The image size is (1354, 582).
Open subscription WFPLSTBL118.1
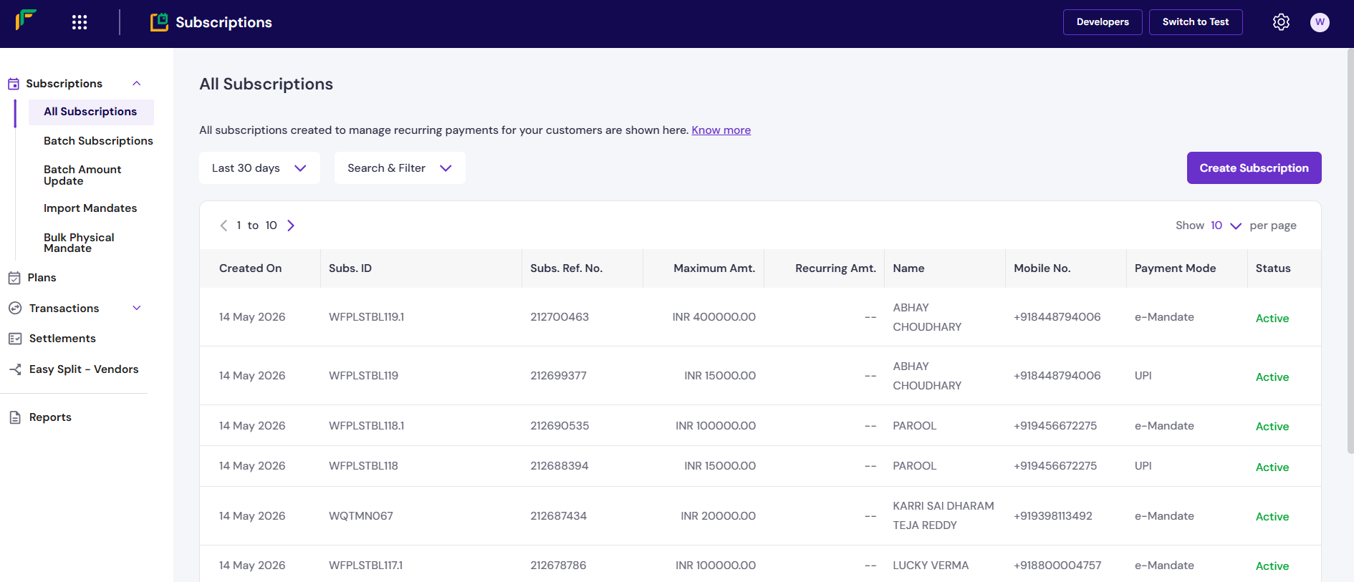point(366,426)
